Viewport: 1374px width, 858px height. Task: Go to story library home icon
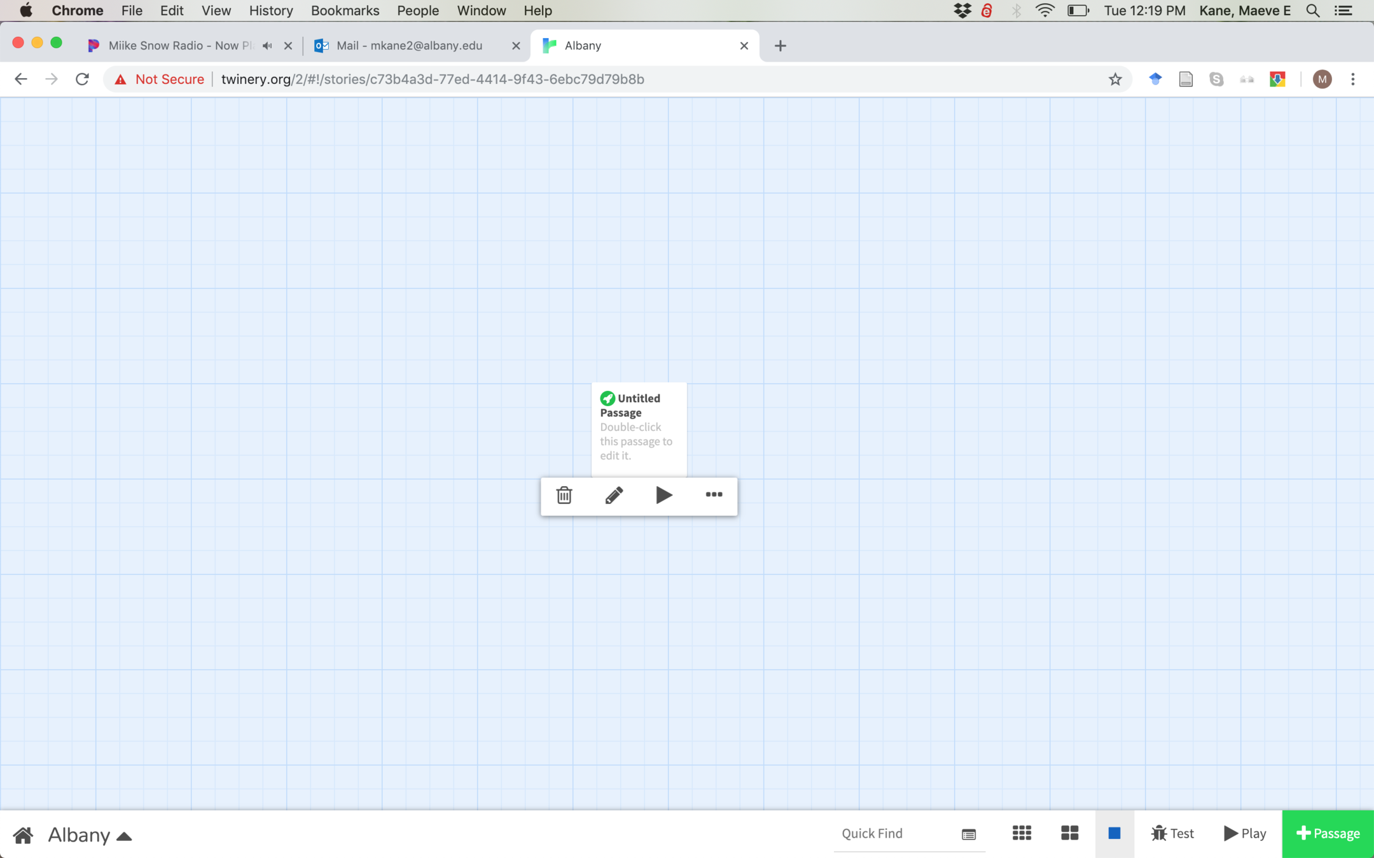[23, 834]
